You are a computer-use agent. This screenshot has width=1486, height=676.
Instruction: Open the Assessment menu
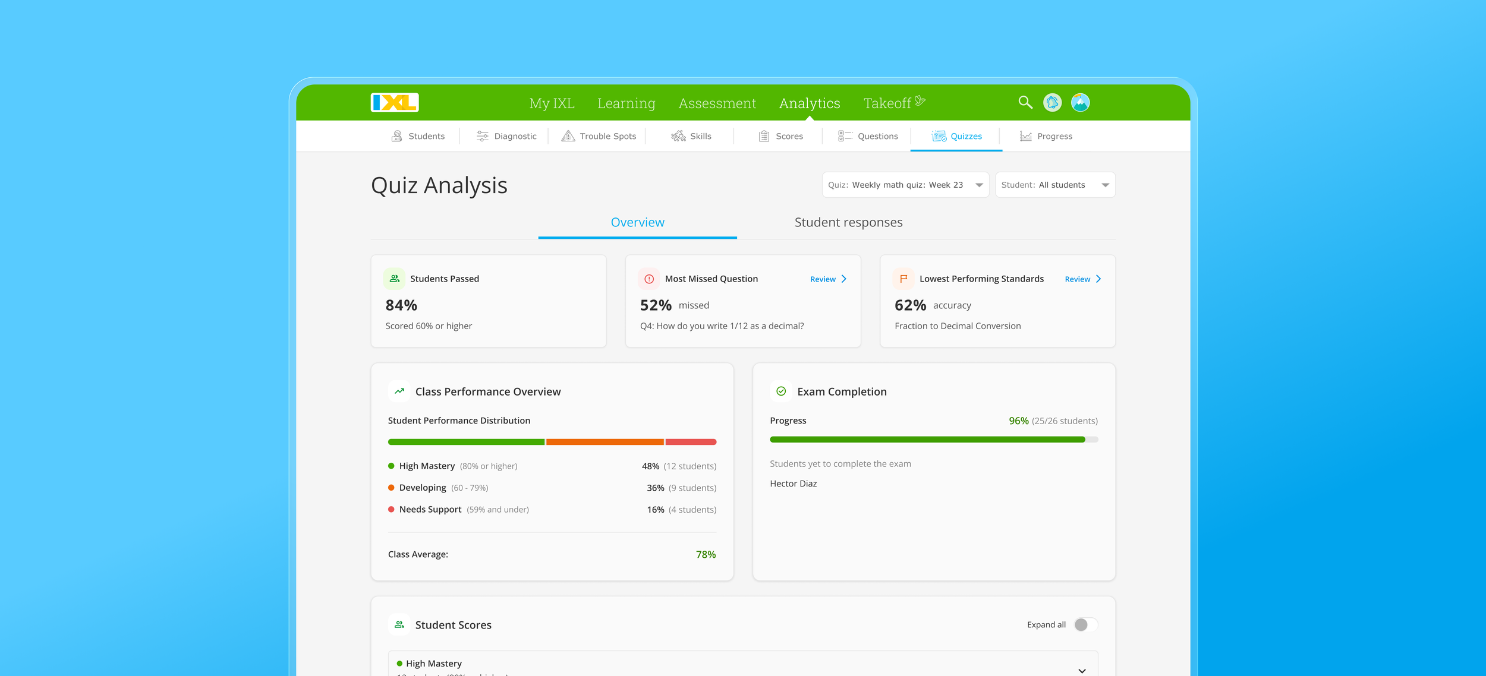point(717,103)
